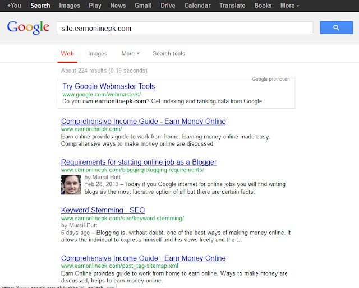This screenshot has height=288, width=359.
Task: Click the 'Earn online provides guide' snippet
Action: 165,140
